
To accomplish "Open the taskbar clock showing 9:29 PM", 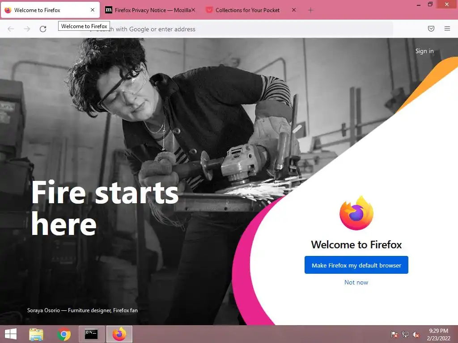I will point(438,335).
